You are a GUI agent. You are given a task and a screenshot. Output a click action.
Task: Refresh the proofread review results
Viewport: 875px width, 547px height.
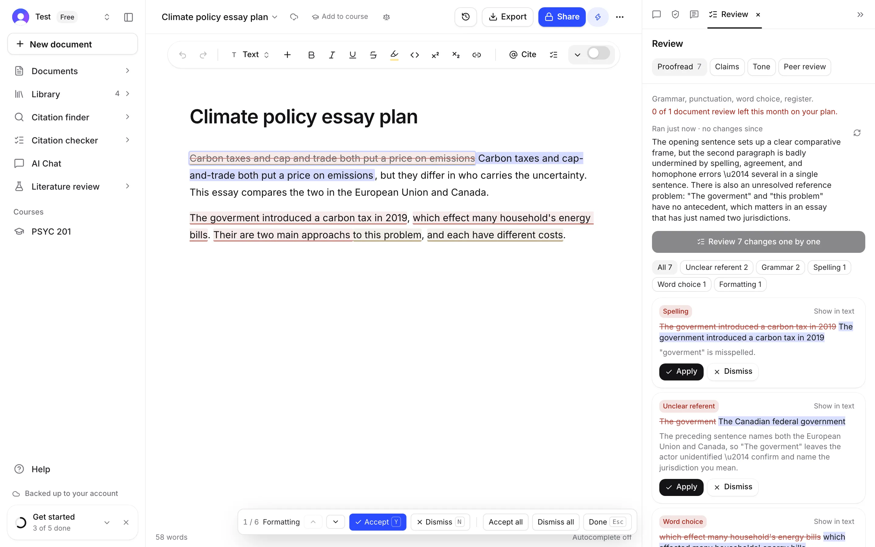coord(857,133)
